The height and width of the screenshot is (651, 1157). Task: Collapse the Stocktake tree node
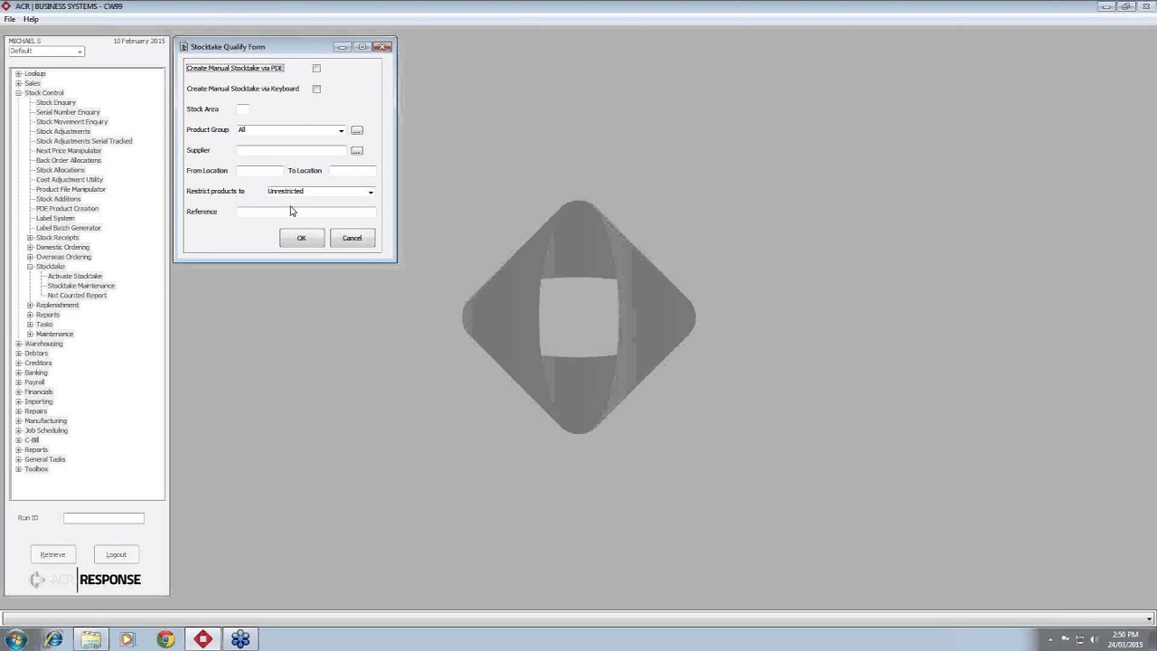[x=30, y=267]
